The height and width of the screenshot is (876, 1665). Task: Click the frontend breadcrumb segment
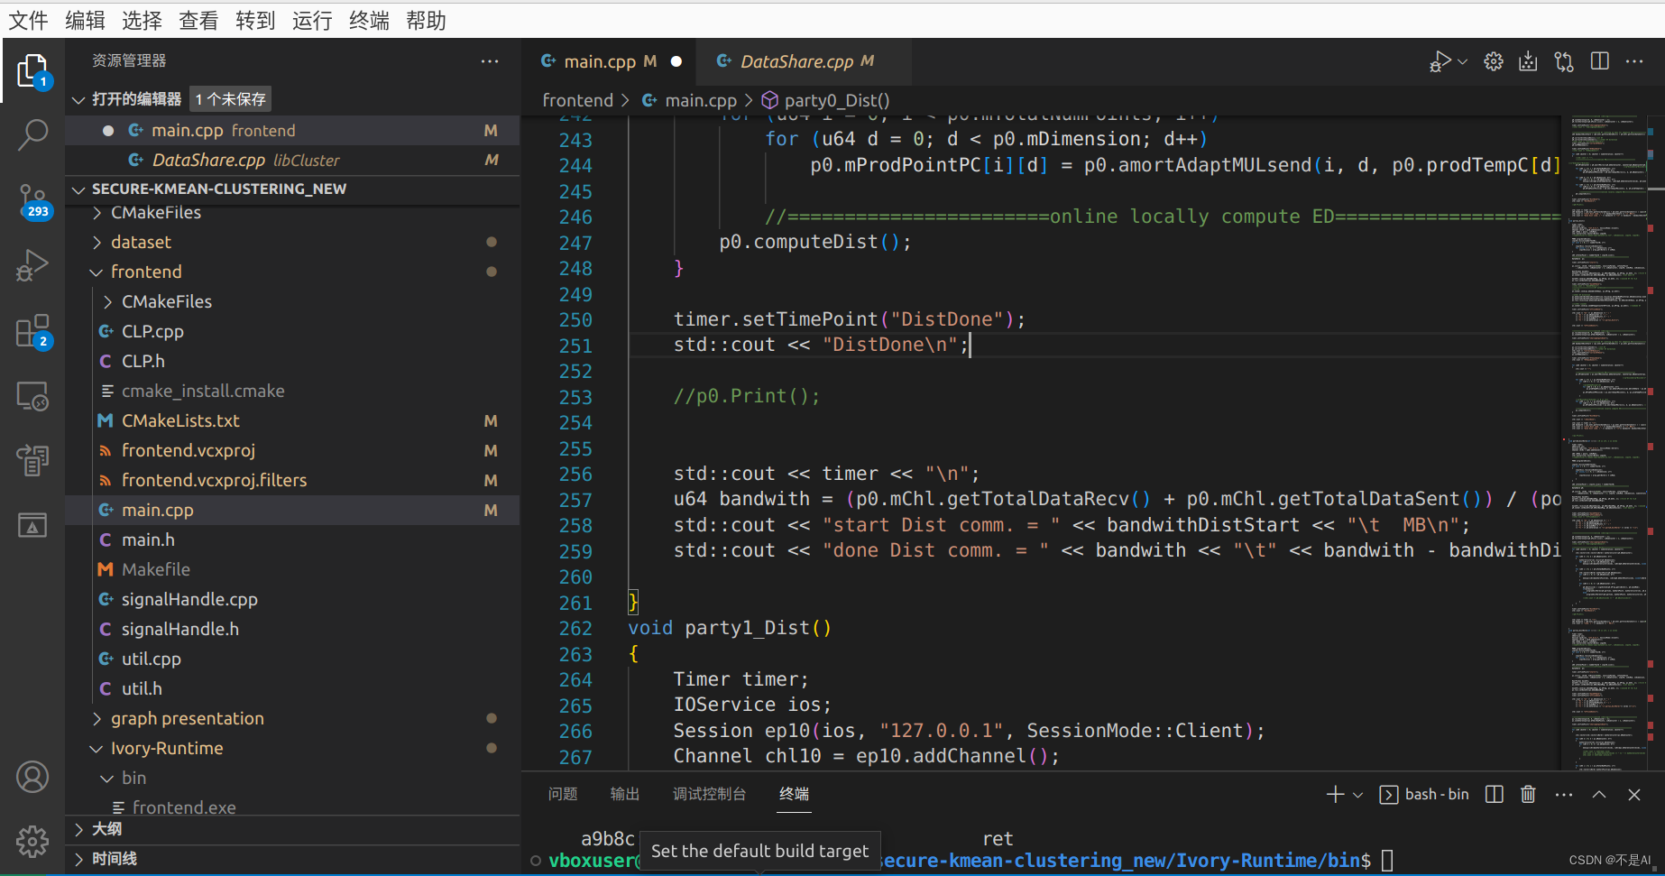pyautogui.click(x=577, y=100)
